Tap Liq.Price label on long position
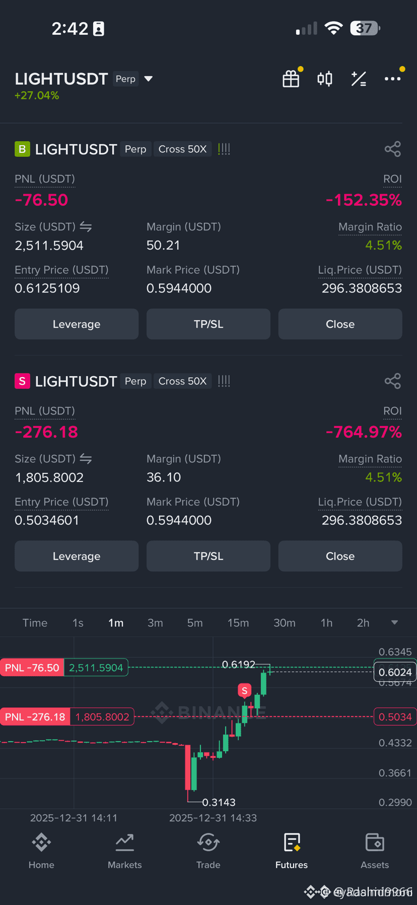The height and width of the screenshot is (905, 417). tap(360, 270)
